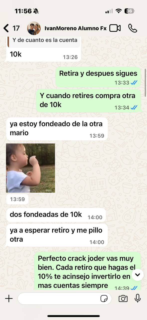Tap the 'dos fondeadas de 10k' message bubble
The image size is (147, 320).
pyautogui.click(x=56, y=215)
